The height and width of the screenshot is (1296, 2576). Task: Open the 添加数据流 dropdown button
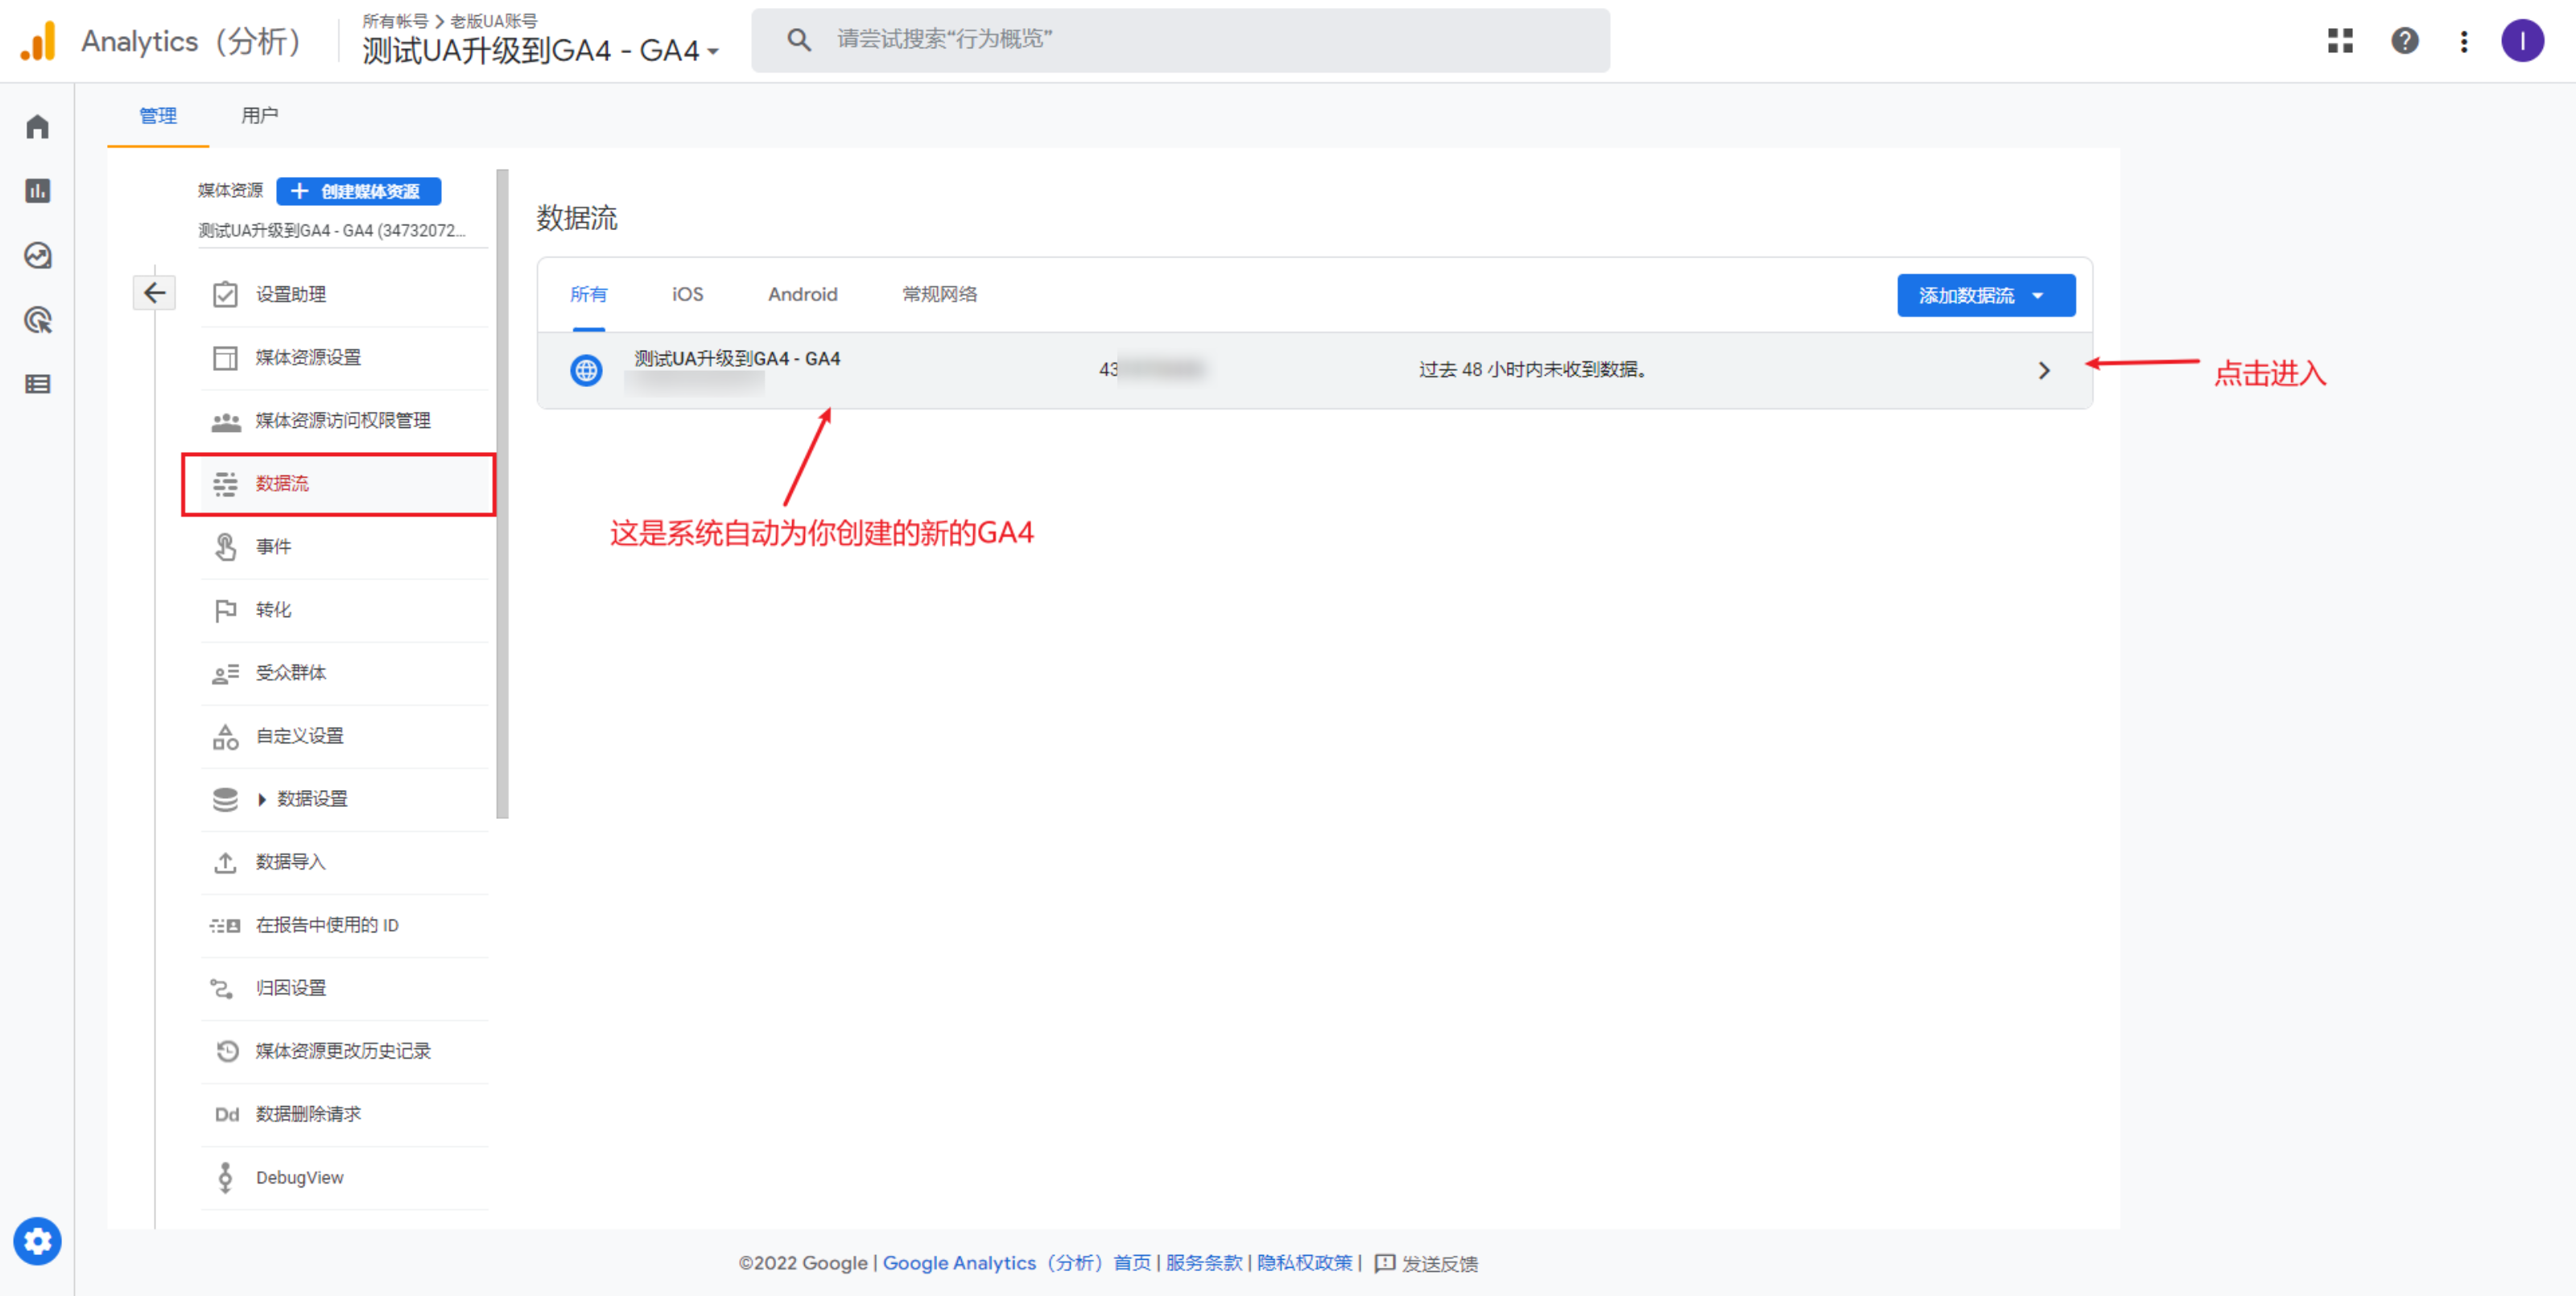(1985, 296)
